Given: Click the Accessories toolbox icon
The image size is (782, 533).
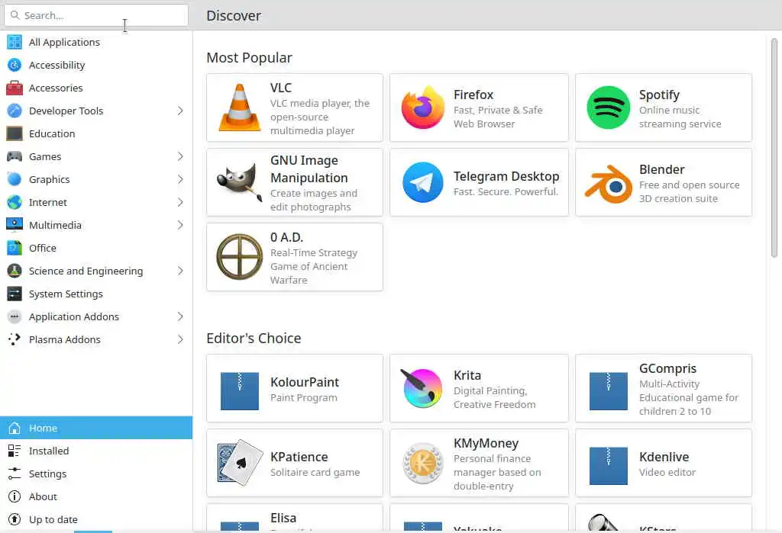Looking at the screenshot, I should point(15,88).
